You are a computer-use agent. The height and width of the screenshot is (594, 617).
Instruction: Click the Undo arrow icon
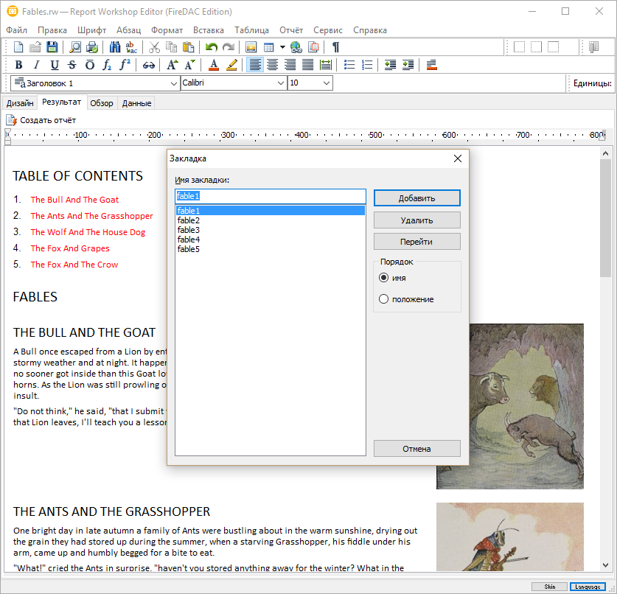click(x=212, y=47)
